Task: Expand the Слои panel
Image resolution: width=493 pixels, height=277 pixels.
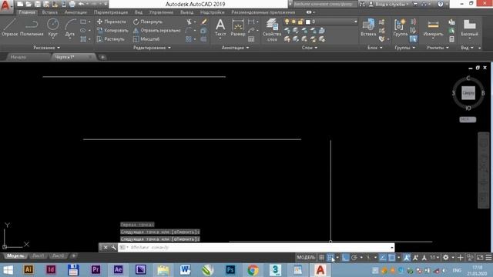Action: [310, 48]
